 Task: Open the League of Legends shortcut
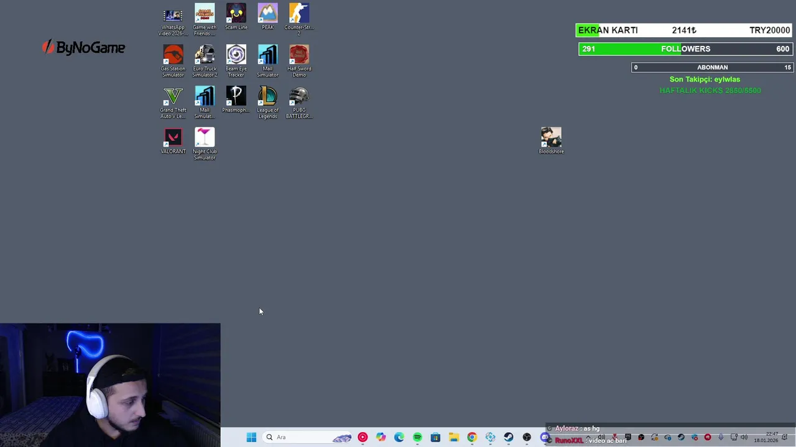(267, 103)
